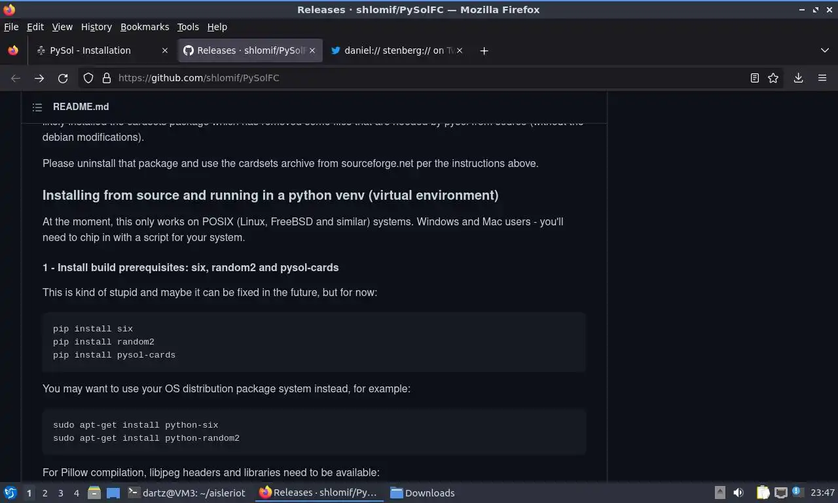Viewport: 838px width, 503px height.
Task: Click the 'pip install random2' code line
Action: (103, 342)
